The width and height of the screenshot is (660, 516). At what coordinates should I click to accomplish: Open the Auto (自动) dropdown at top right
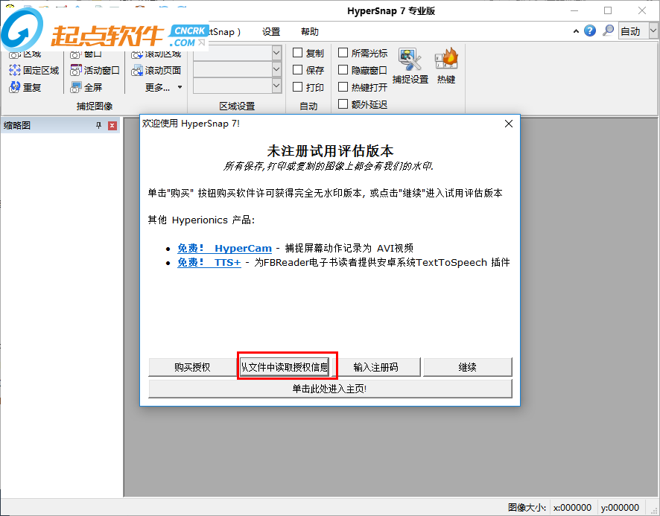click(653, 31)
